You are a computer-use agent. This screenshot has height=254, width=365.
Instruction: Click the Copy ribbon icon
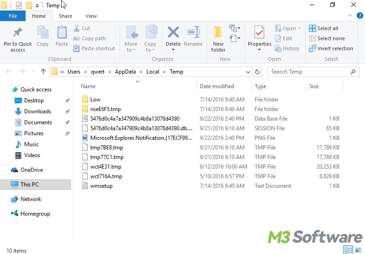click(42, 37)
